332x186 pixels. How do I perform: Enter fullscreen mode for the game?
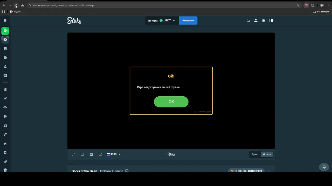(x=73, y=154)
